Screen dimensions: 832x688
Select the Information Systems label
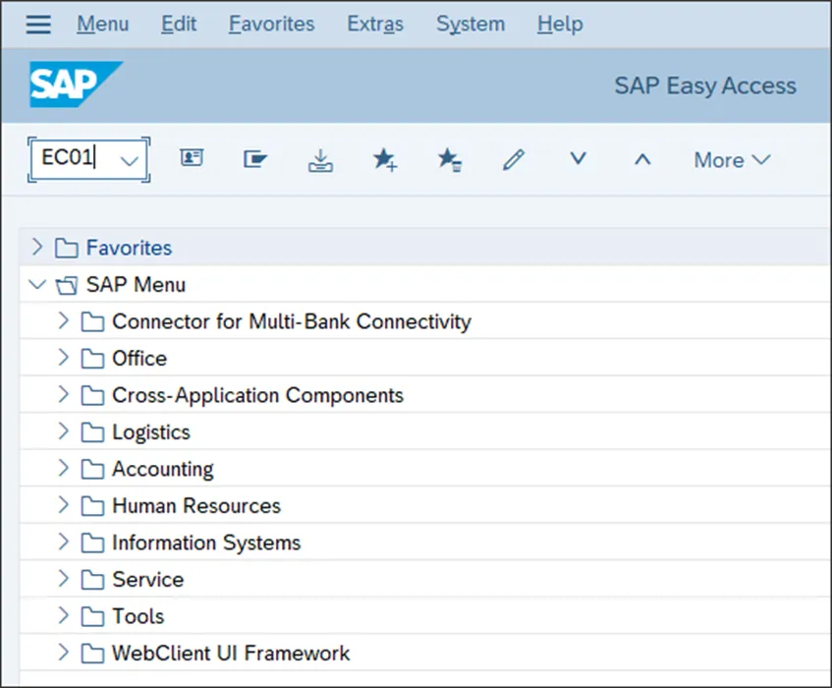pos(206,544)
